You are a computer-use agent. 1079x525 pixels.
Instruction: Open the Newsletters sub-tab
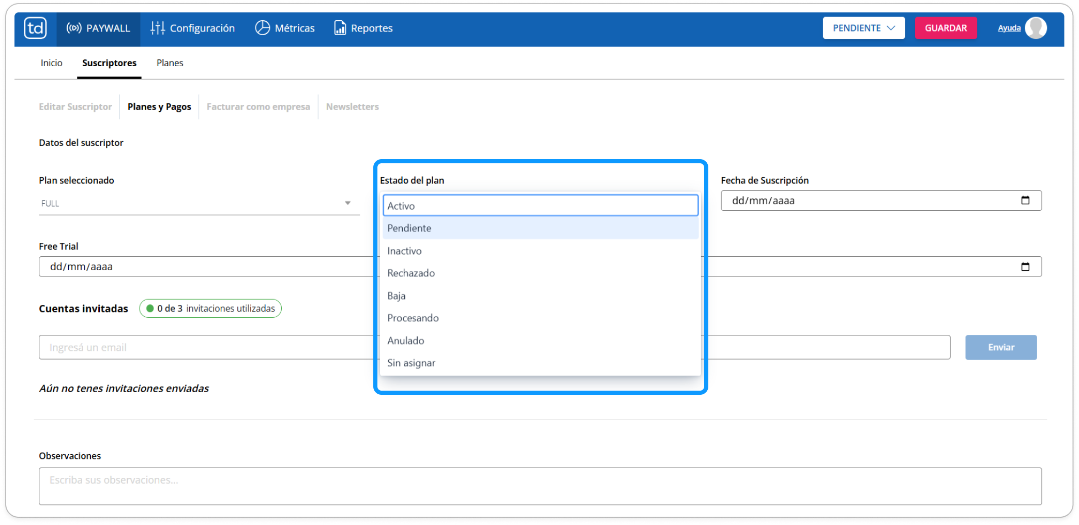[x=352, y=106]
